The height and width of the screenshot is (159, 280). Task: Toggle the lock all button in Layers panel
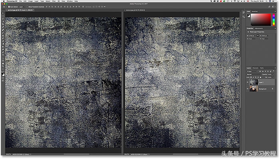click(260, 78)
